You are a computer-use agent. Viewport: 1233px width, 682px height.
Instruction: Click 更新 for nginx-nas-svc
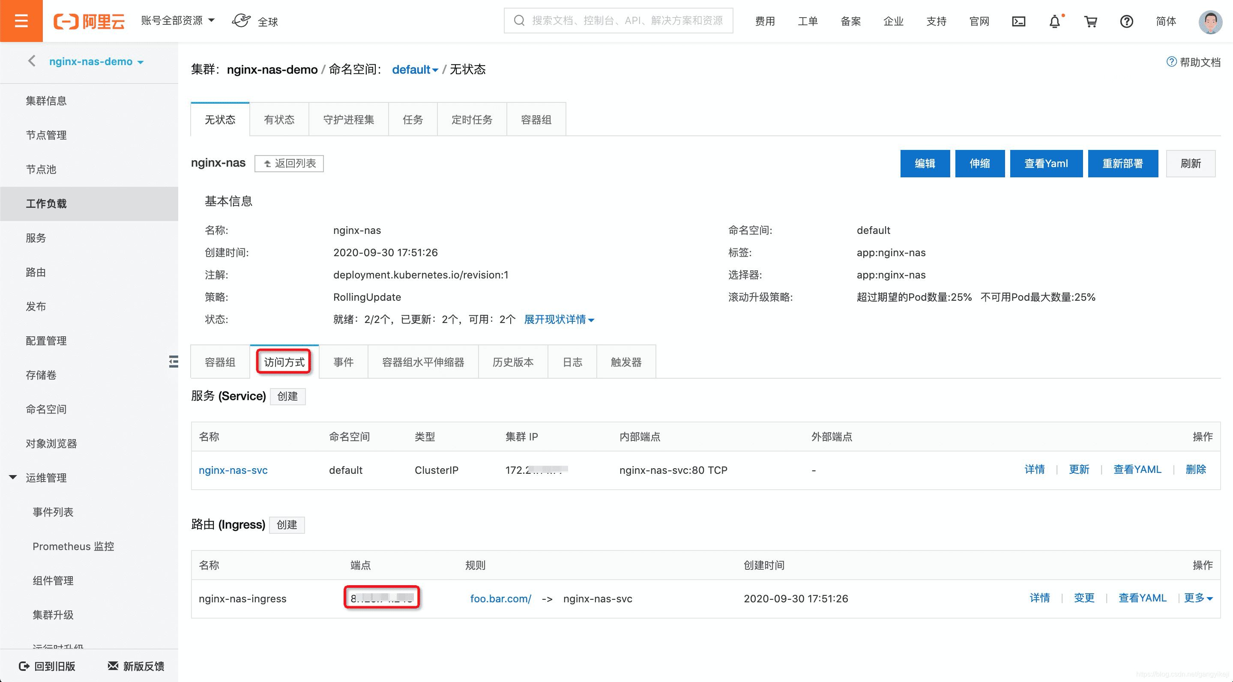(x=1079, y=469)
